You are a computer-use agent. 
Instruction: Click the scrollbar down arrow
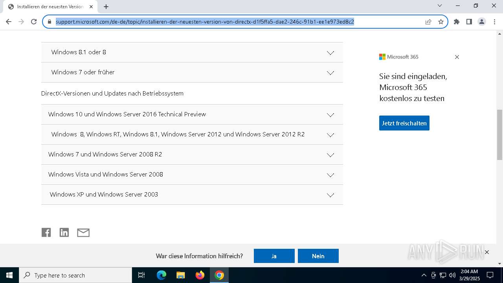coord(499,264)
